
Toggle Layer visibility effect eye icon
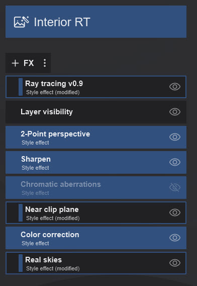(x=175, y=112)
